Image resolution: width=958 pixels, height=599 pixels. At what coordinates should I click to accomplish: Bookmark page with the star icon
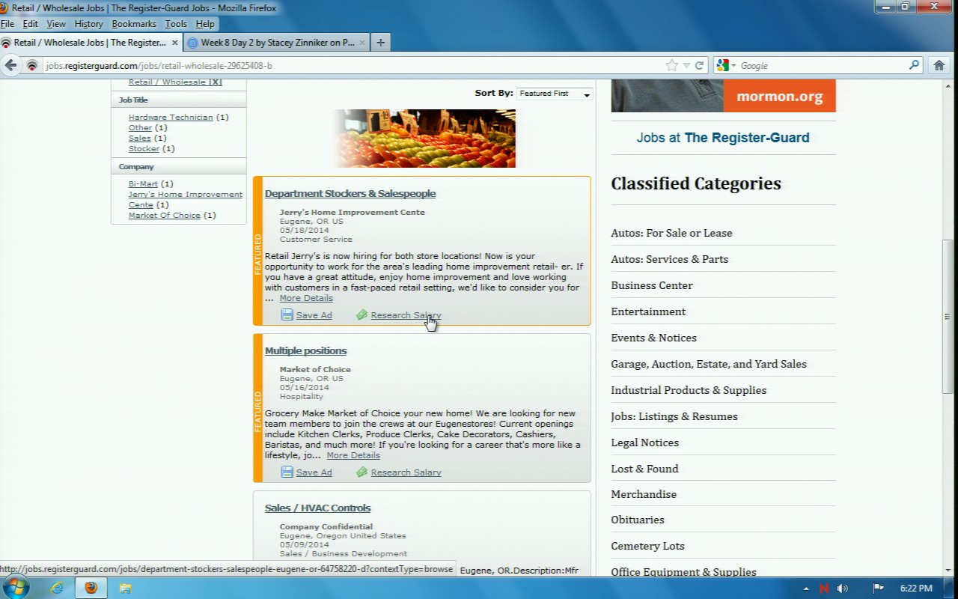(x=671, y=65)
